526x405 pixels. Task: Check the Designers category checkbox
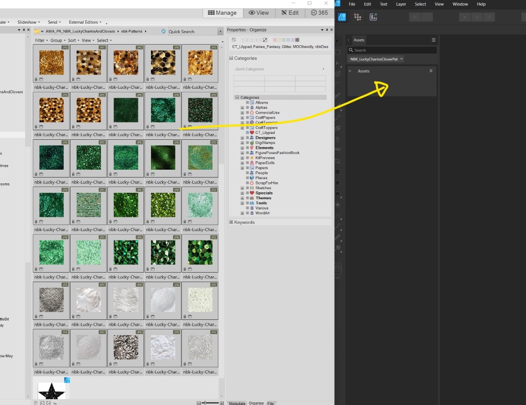coord(248,138)
